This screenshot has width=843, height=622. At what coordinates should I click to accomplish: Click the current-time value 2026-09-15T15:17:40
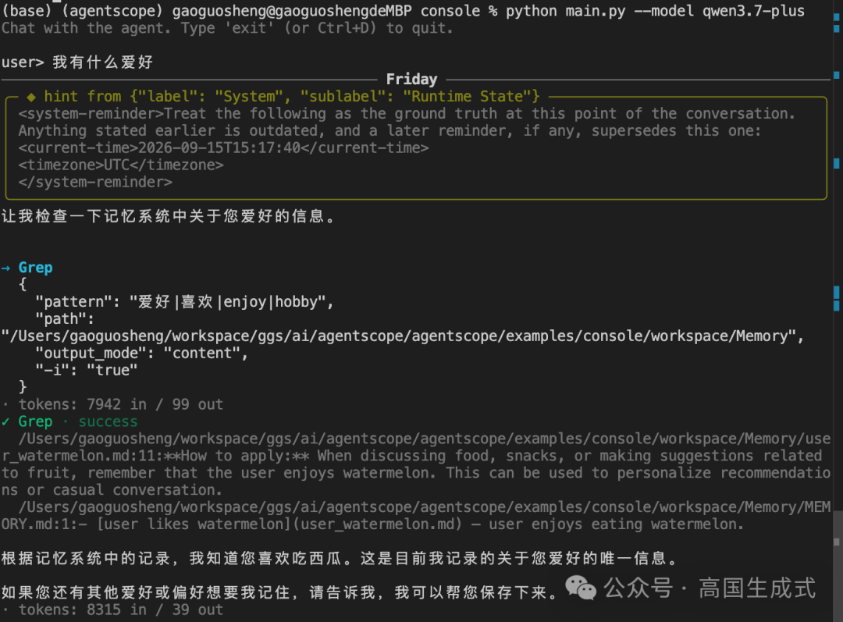219,148
